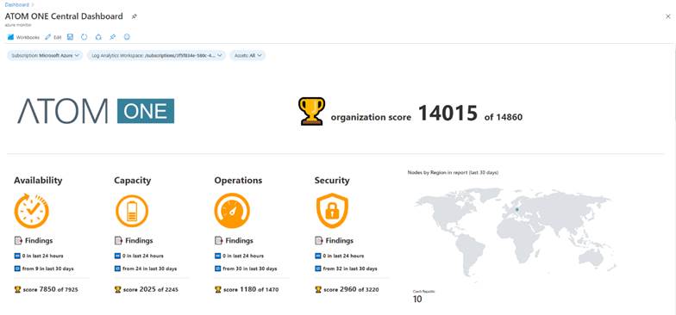The height and width of the screenshot is (315, 676).
Task: Pin dashboard using icon beside title
Action: pyautogui.click(x=135, y=16)
